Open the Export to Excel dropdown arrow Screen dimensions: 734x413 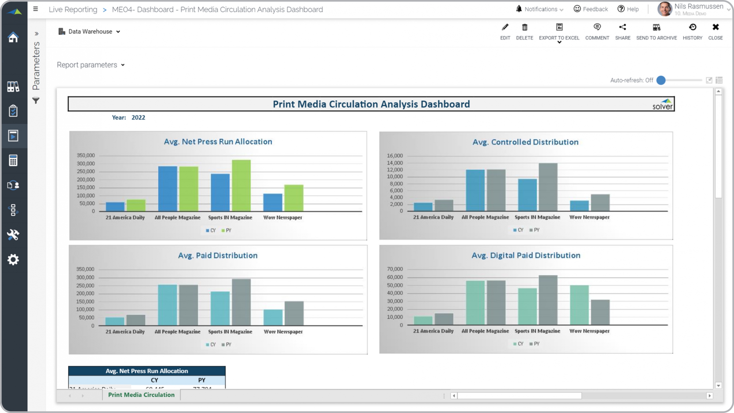[x=559, y=42]
